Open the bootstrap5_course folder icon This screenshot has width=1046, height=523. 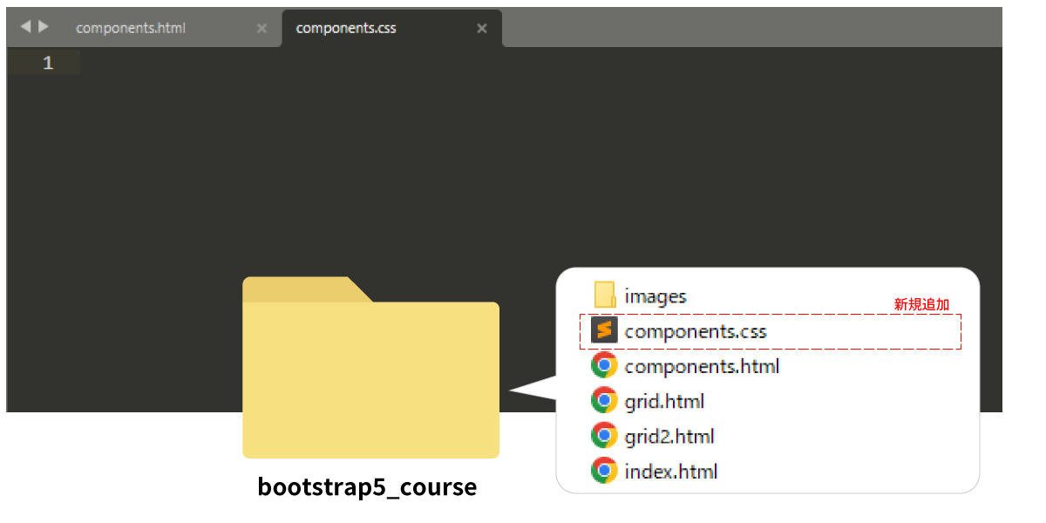tap(370, 367)
